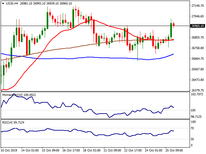Click the RSI 70 level label
Image resolution: width=206 pixels, height=154 pixels.
192,128
